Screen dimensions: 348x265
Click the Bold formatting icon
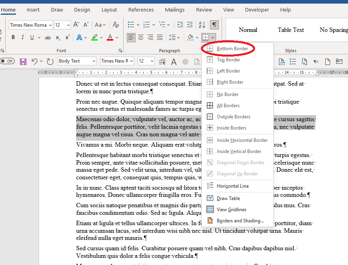coord(13,37)
